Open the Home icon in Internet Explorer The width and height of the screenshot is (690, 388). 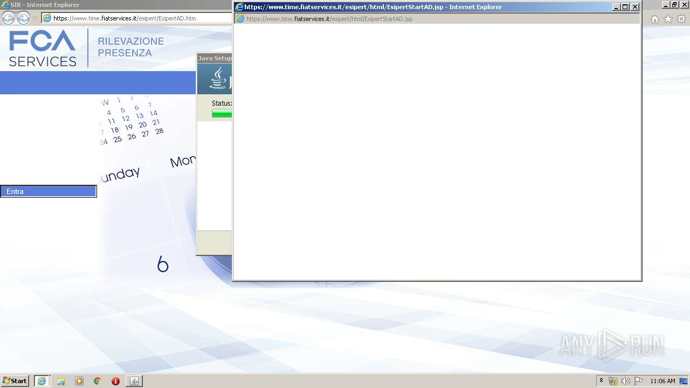coord(655,19)
